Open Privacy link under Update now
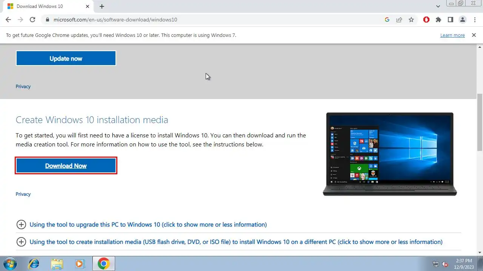This screenshot has width=483, height=271. pos(23,87)
